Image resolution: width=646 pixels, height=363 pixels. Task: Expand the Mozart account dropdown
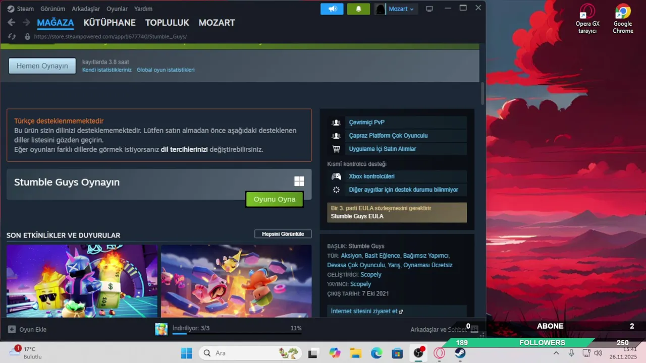click(412, 9)
